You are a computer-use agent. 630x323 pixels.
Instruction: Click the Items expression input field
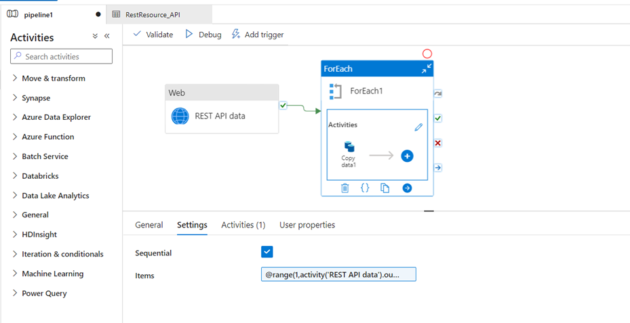pyautogui.click(x=338, y=275)
